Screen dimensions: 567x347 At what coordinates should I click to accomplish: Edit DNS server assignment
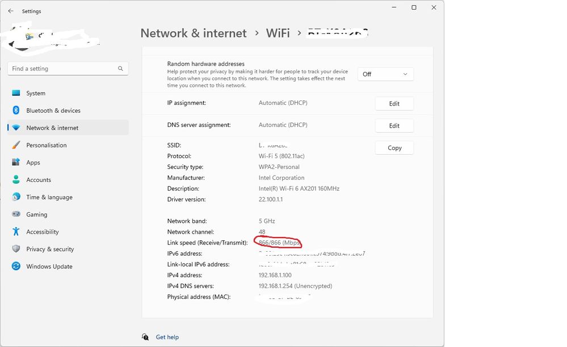coord(394,126)
